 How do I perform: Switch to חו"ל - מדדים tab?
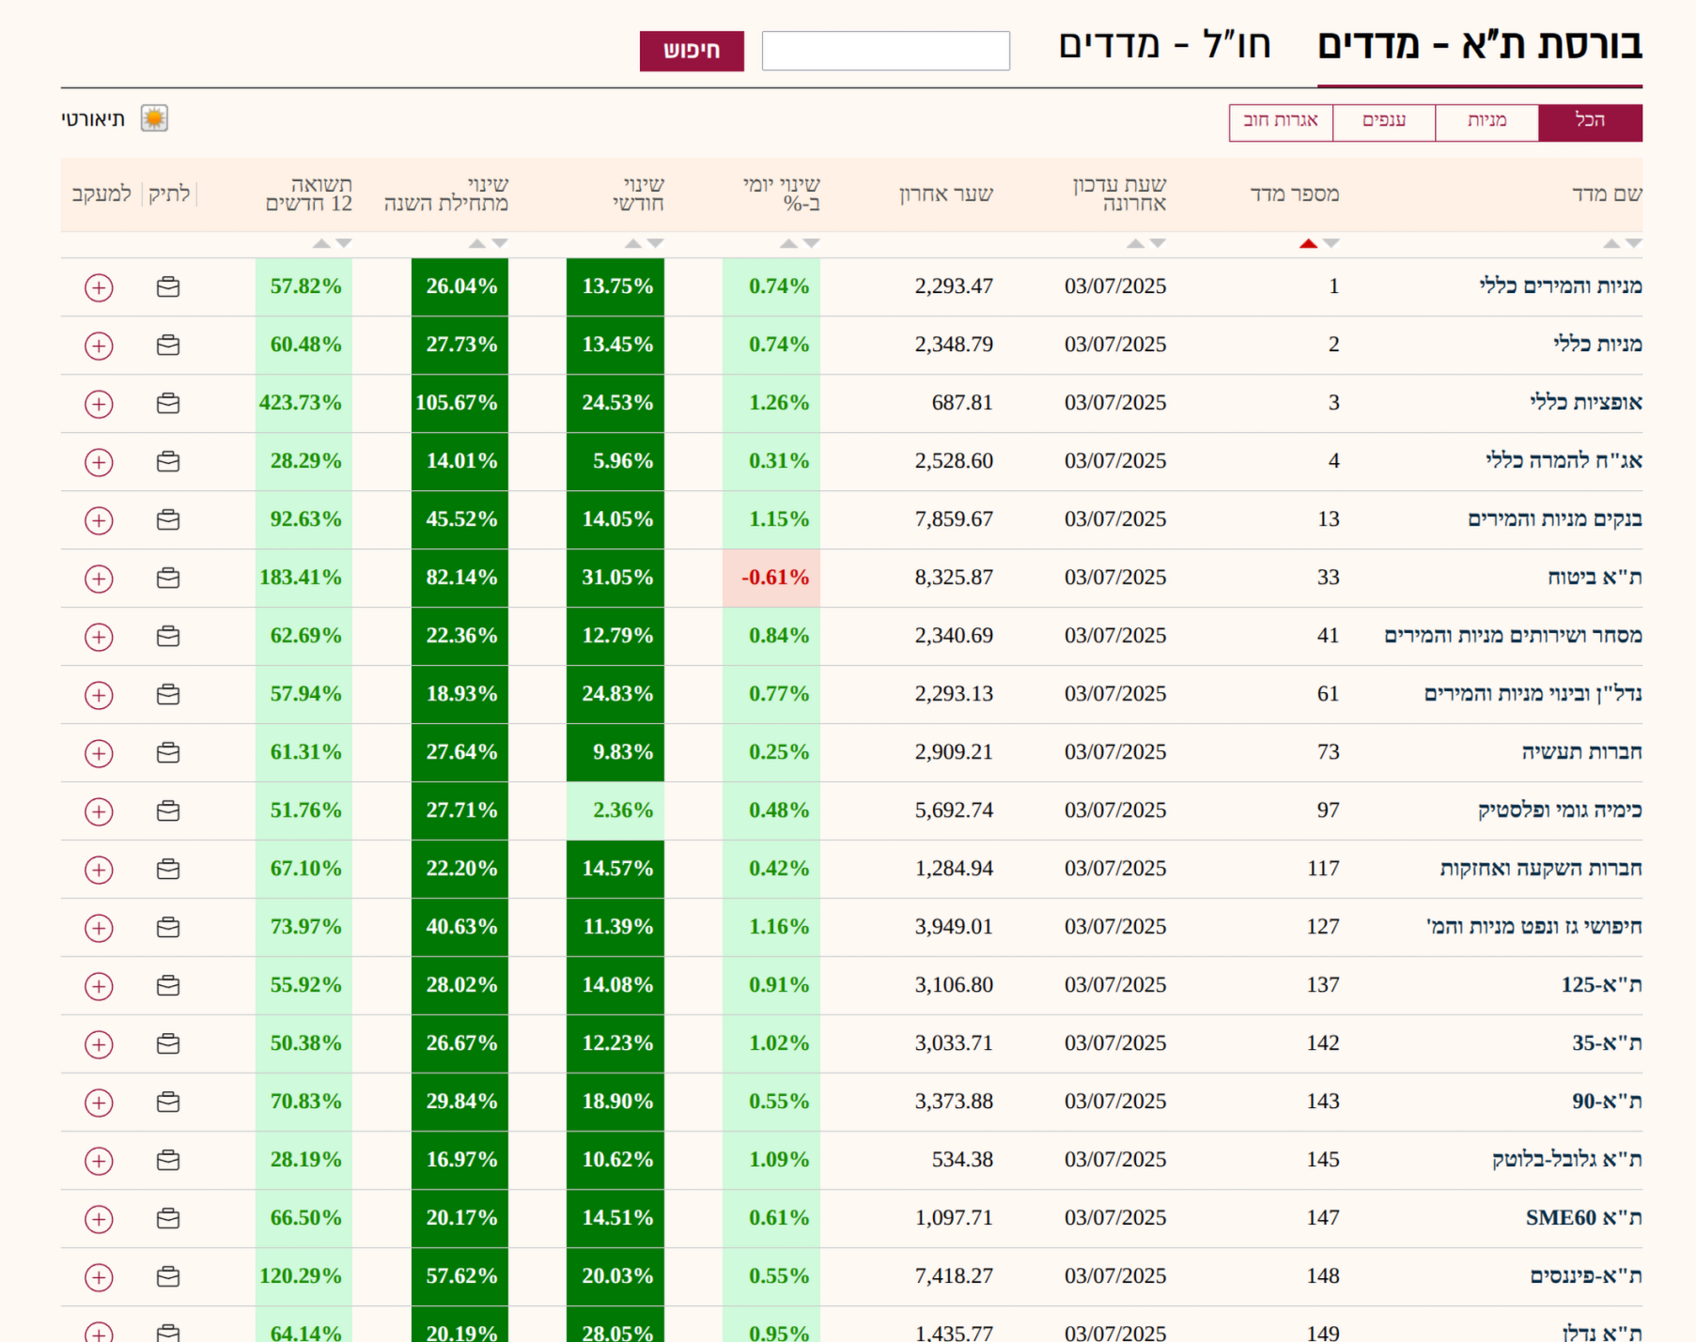1164,45
